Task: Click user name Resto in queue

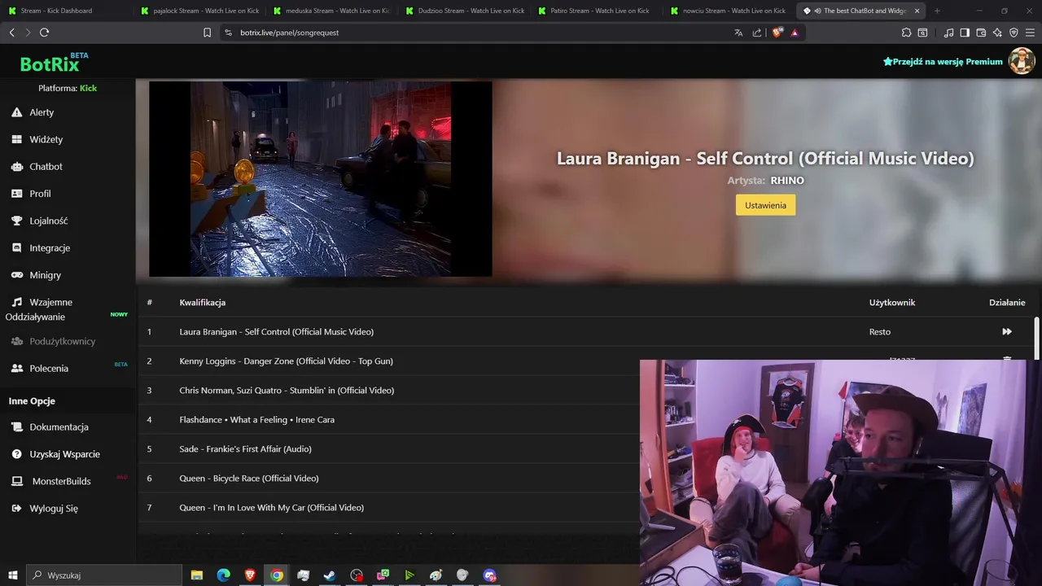Action: click(x=879, y=331)
